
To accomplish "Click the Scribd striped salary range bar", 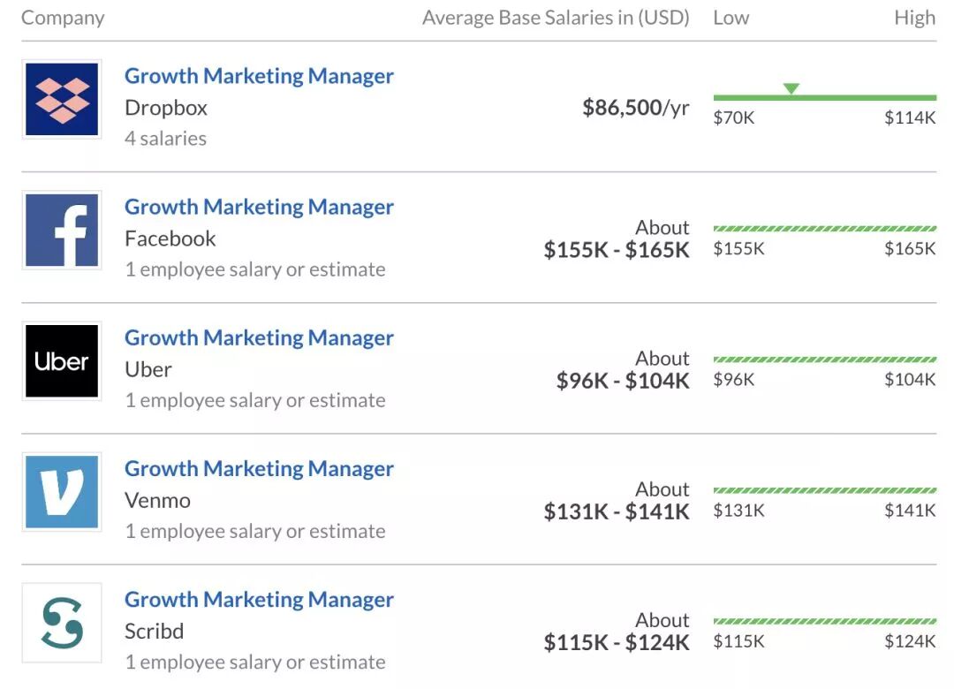I will pos(824,621).
